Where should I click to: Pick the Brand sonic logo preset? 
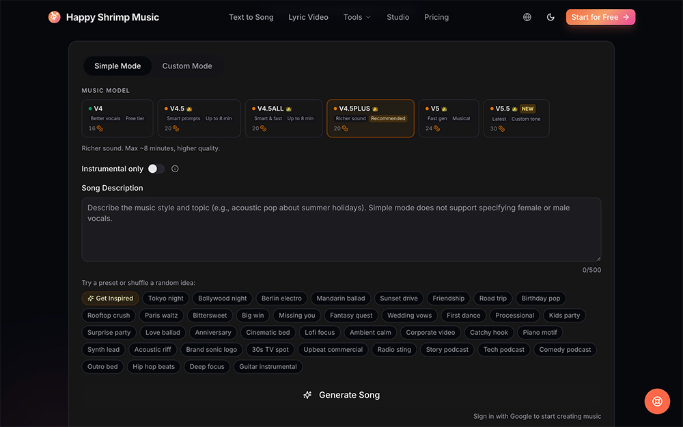211,349
